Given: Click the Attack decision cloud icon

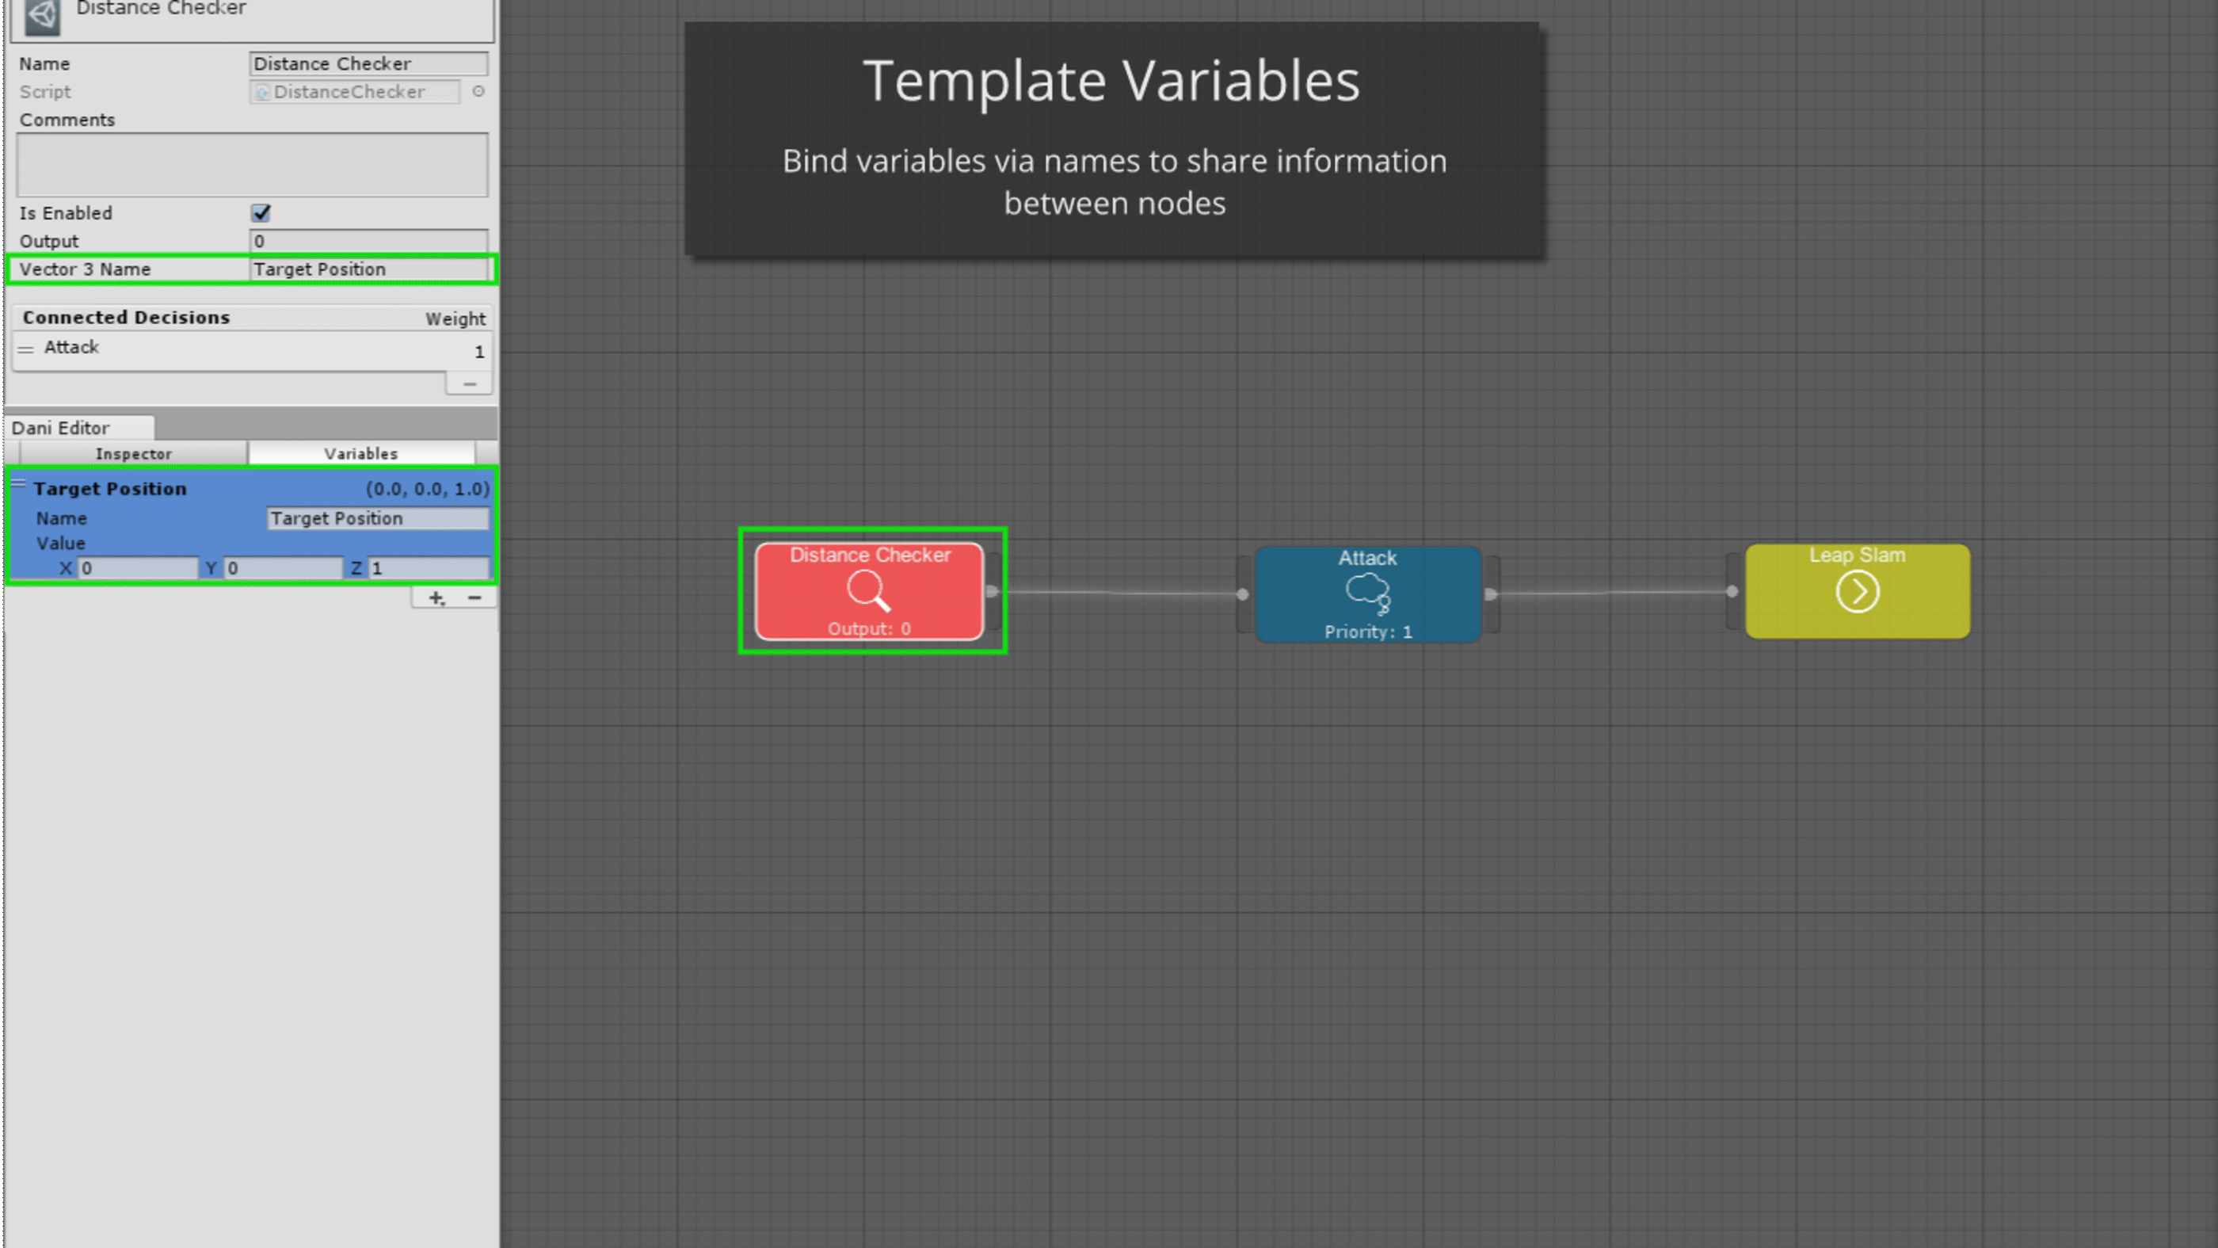Looking at the screenshot, I should [1365, 591].
